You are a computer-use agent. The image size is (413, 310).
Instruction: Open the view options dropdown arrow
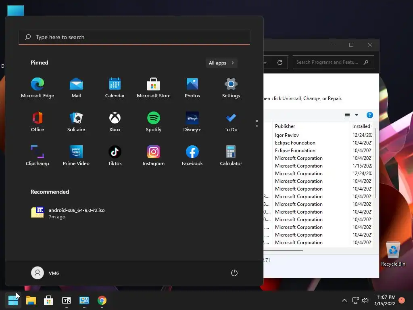pos(357,115)
